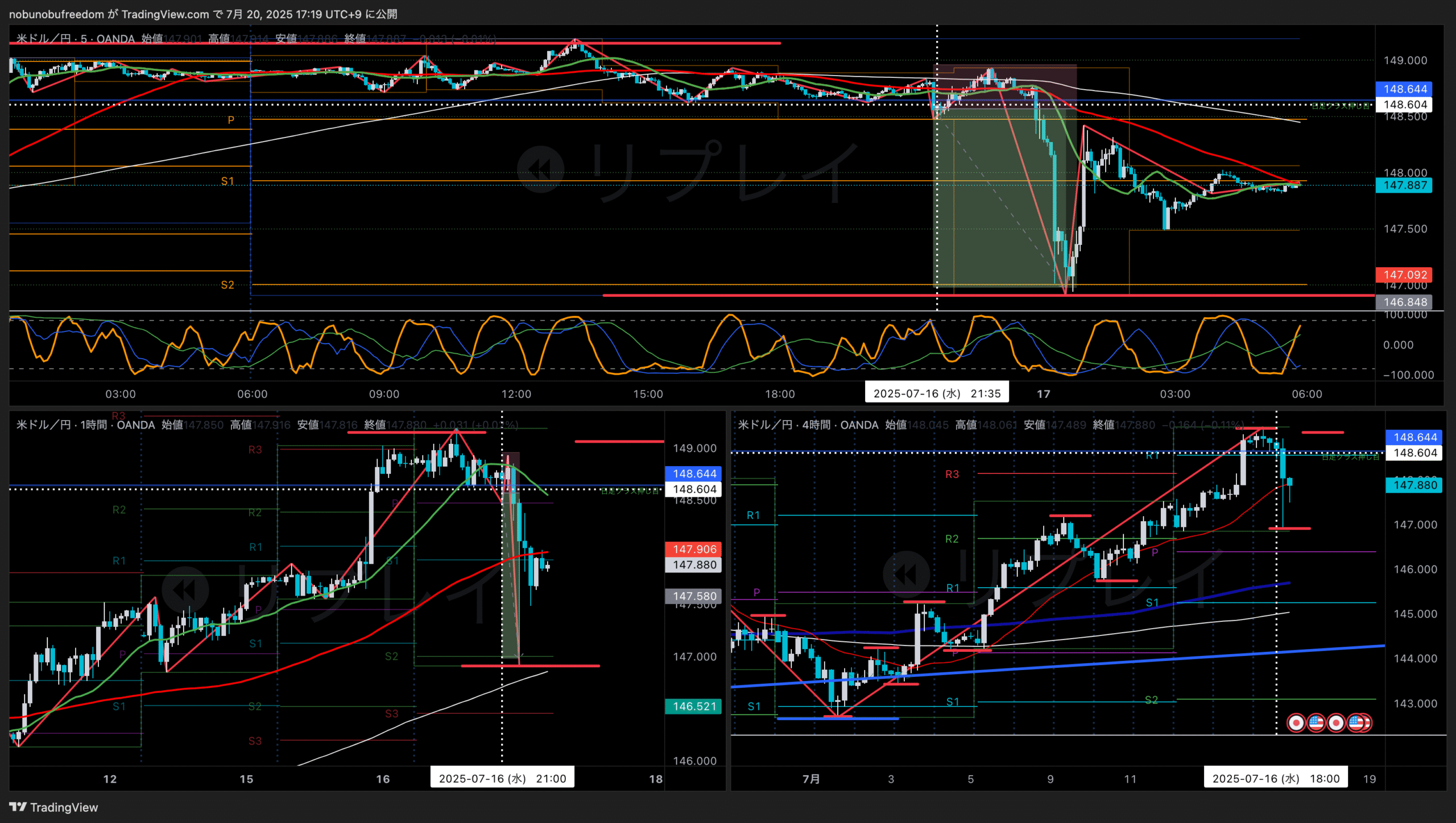The height and width of the screenshot is (823, 1456).
Task: Click the 15:00 time axis label
Action: tap(648, 394)
